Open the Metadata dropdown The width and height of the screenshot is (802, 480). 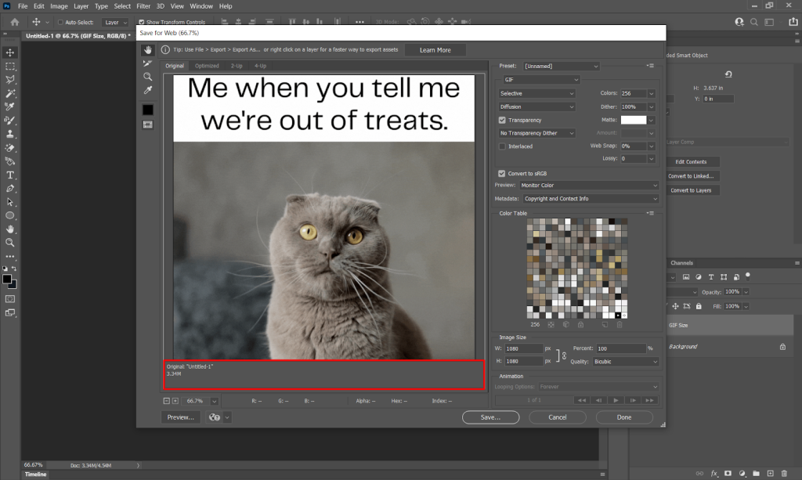(x=591, y=198)
